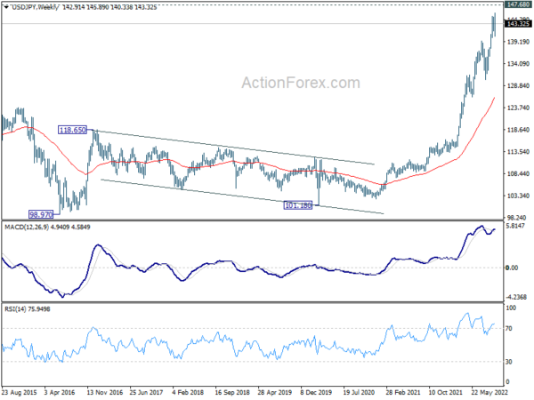Click the 28 Apr 2019 date label
The image size is (534, 400).
(274, 393)
